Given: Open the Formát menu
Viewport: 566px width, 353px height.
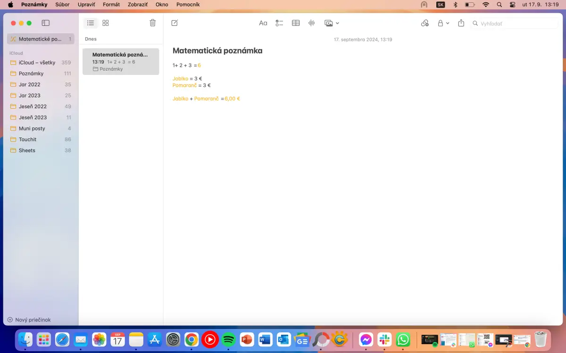Looking at the screenshot, I should coord(111,5).
